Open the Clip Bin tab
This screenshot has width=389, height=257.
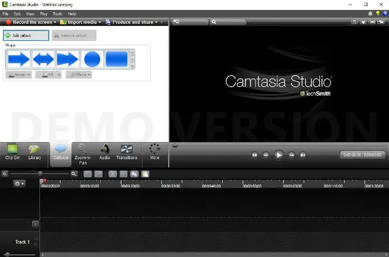[x=12, y=153]
